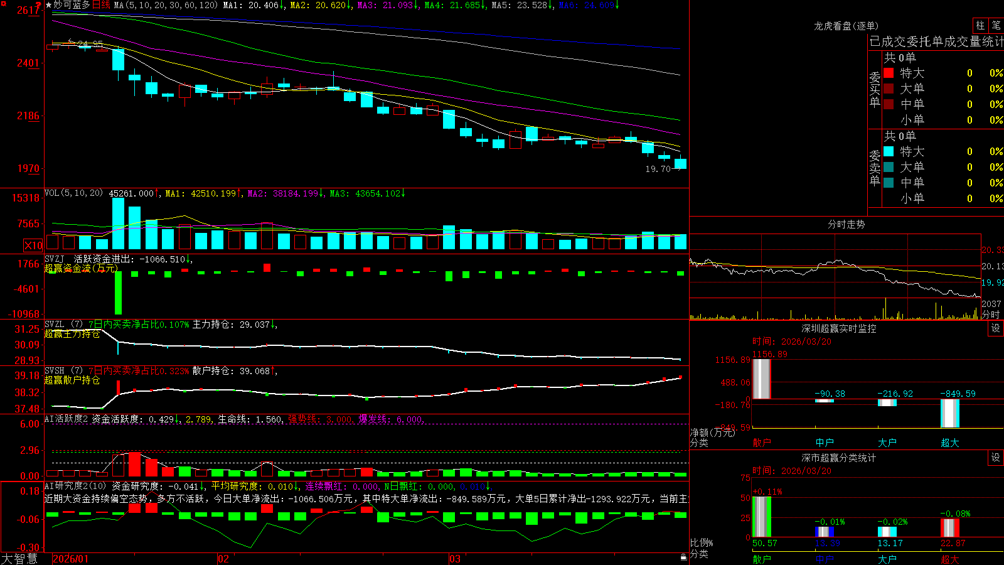Select the 02 month timeline marker

pyautogui.click(x=223, y=559)
